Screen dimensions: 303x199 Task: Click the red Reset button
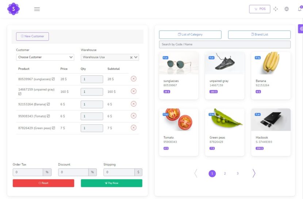tap(43, 183)
